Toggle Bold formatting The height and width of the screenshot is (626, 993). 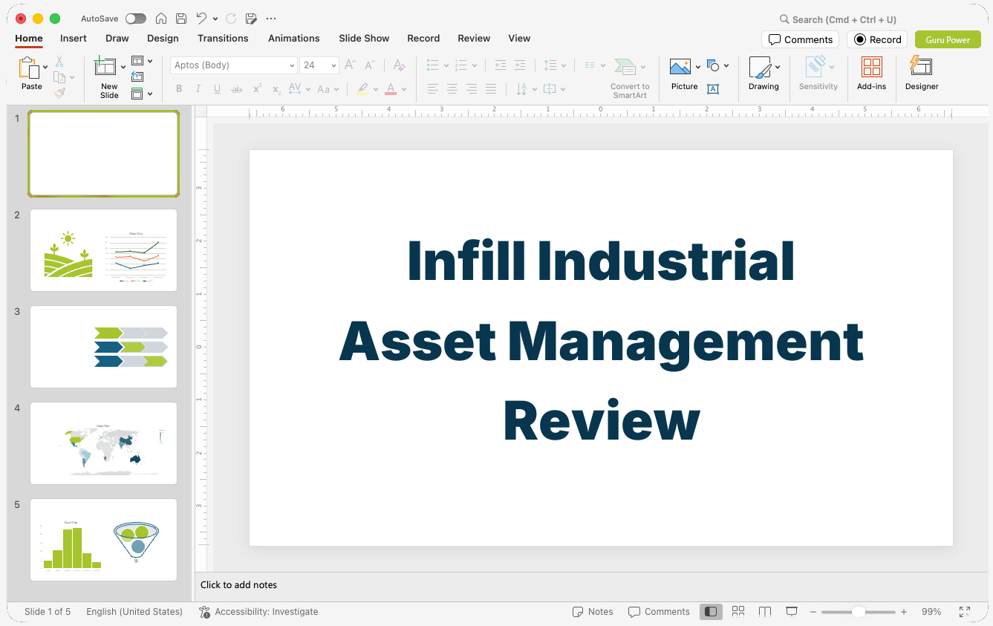click(x=179, y=89)
